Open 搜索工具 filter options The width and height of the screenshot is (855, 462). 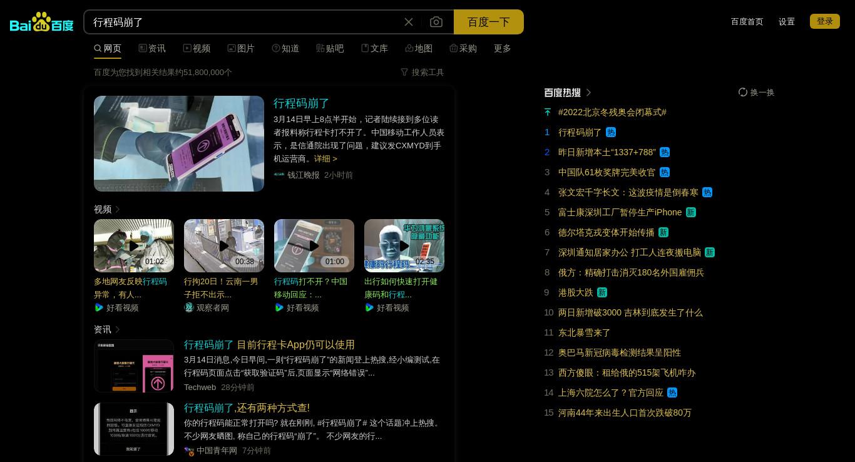pyautogui.click(x=422, y=72)
